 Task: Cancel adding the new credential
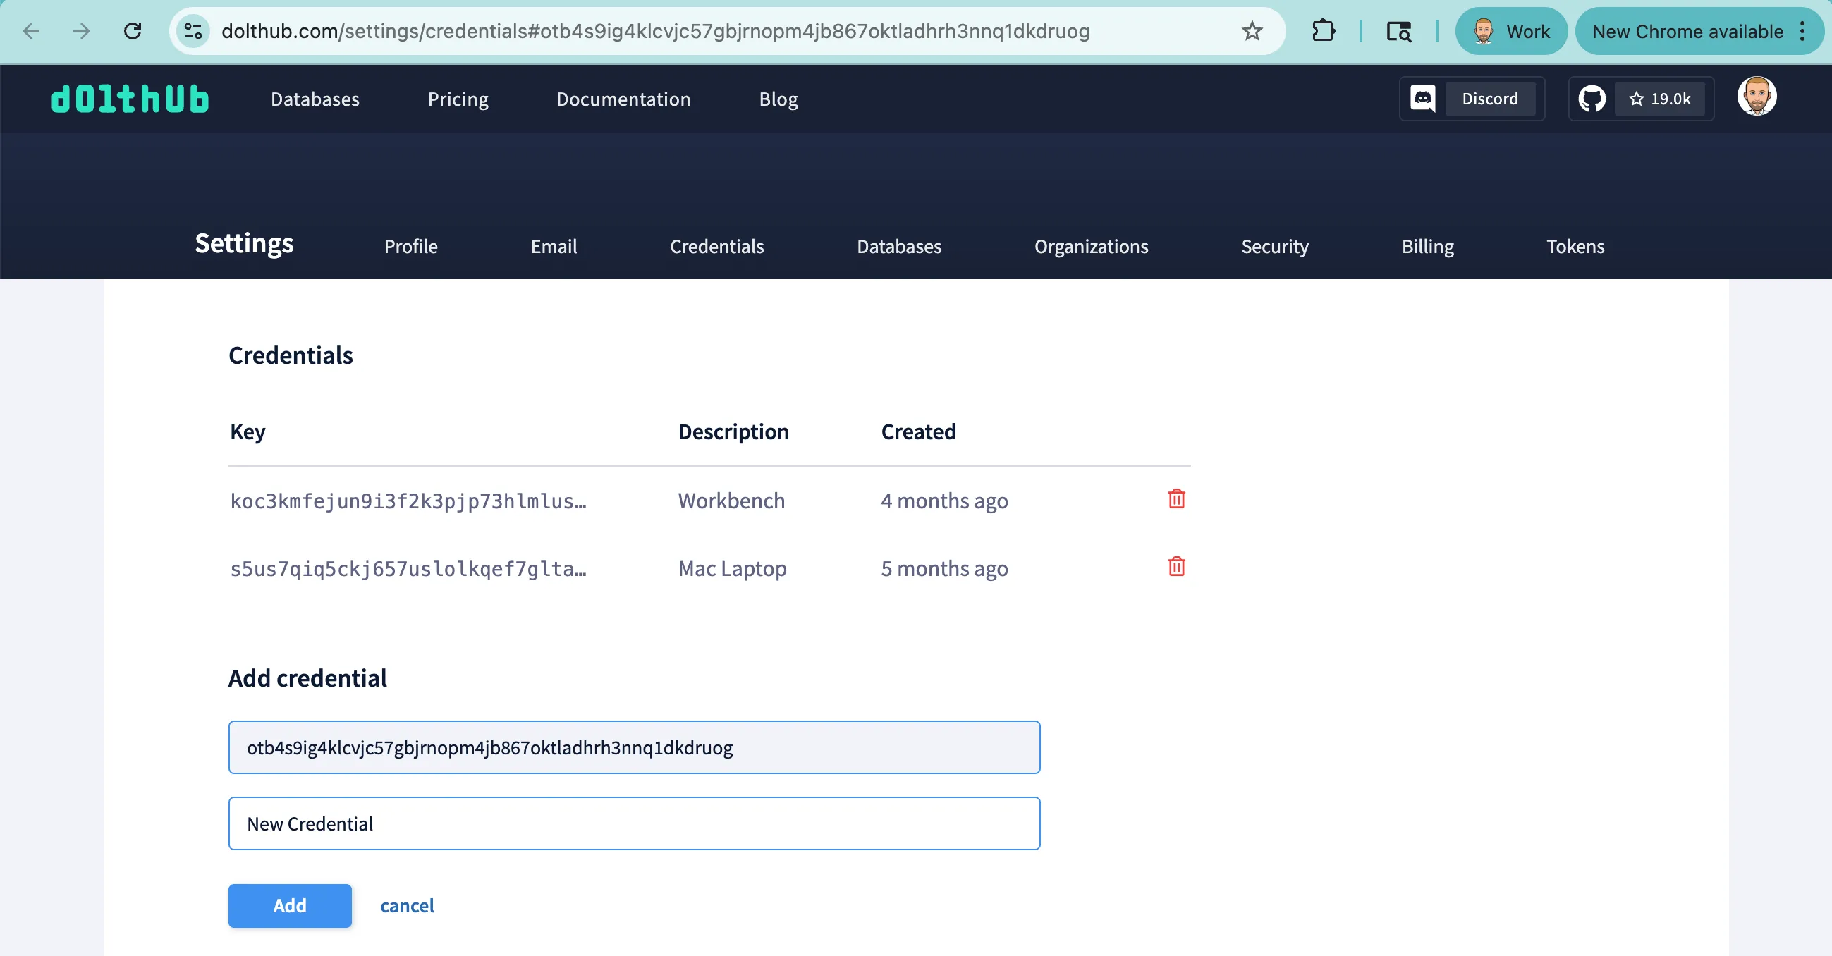(407, 905)
